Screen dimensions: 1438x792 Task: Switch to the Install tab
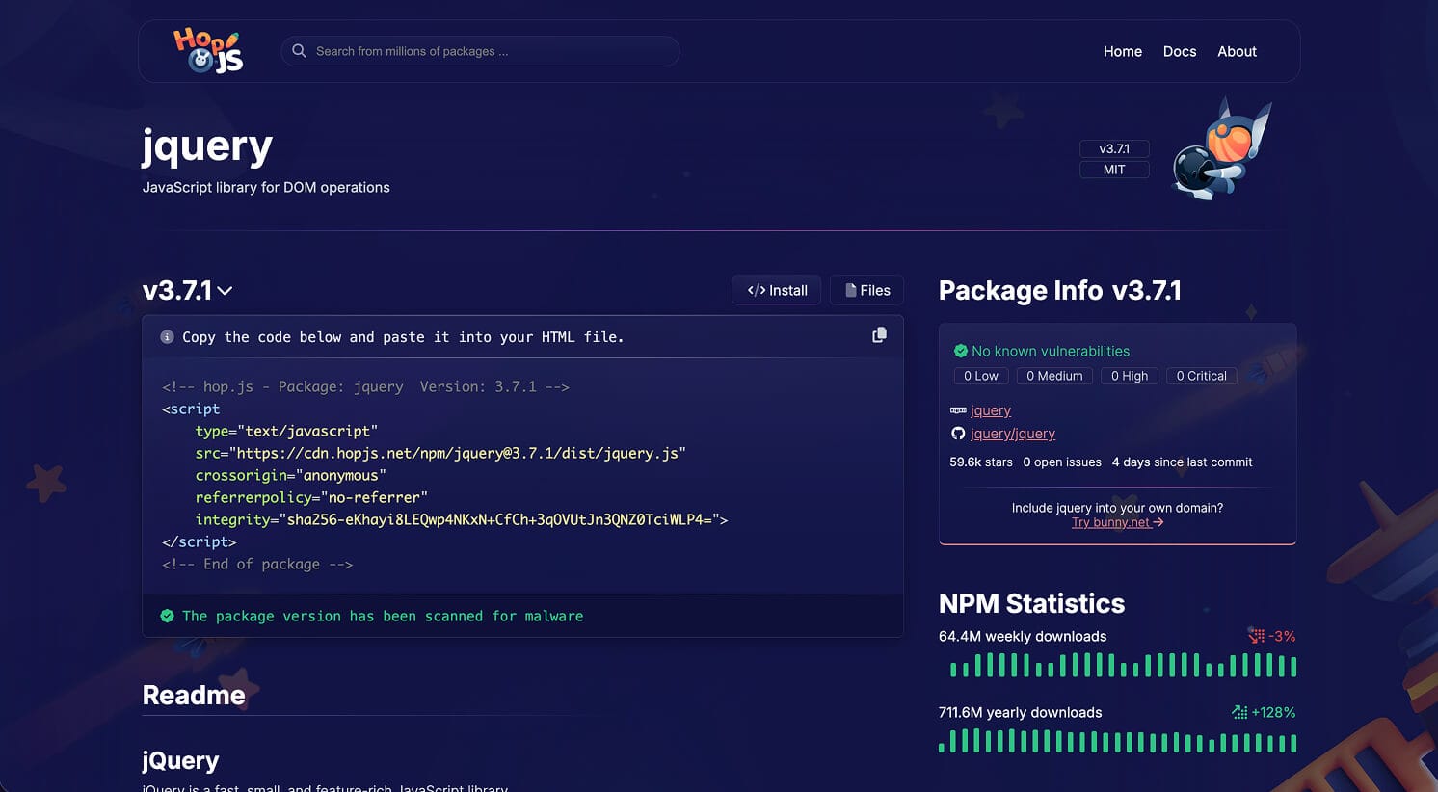coord(777,290)
